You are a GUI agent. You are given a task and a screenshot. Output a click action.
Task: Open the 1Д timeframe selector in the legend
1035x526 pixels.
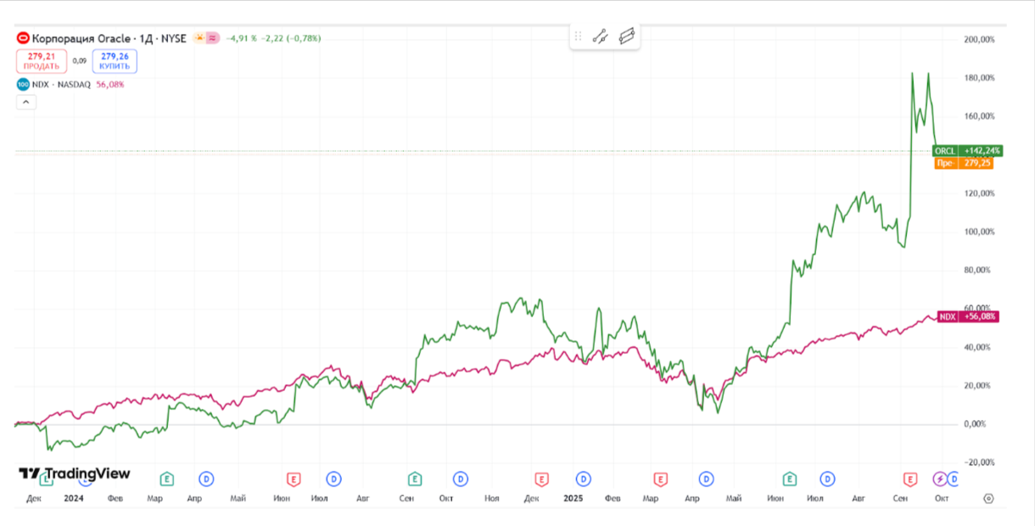click(x=145, y=38)
